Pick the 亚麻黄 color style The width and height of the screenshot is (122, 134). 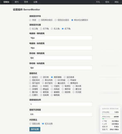41,95
